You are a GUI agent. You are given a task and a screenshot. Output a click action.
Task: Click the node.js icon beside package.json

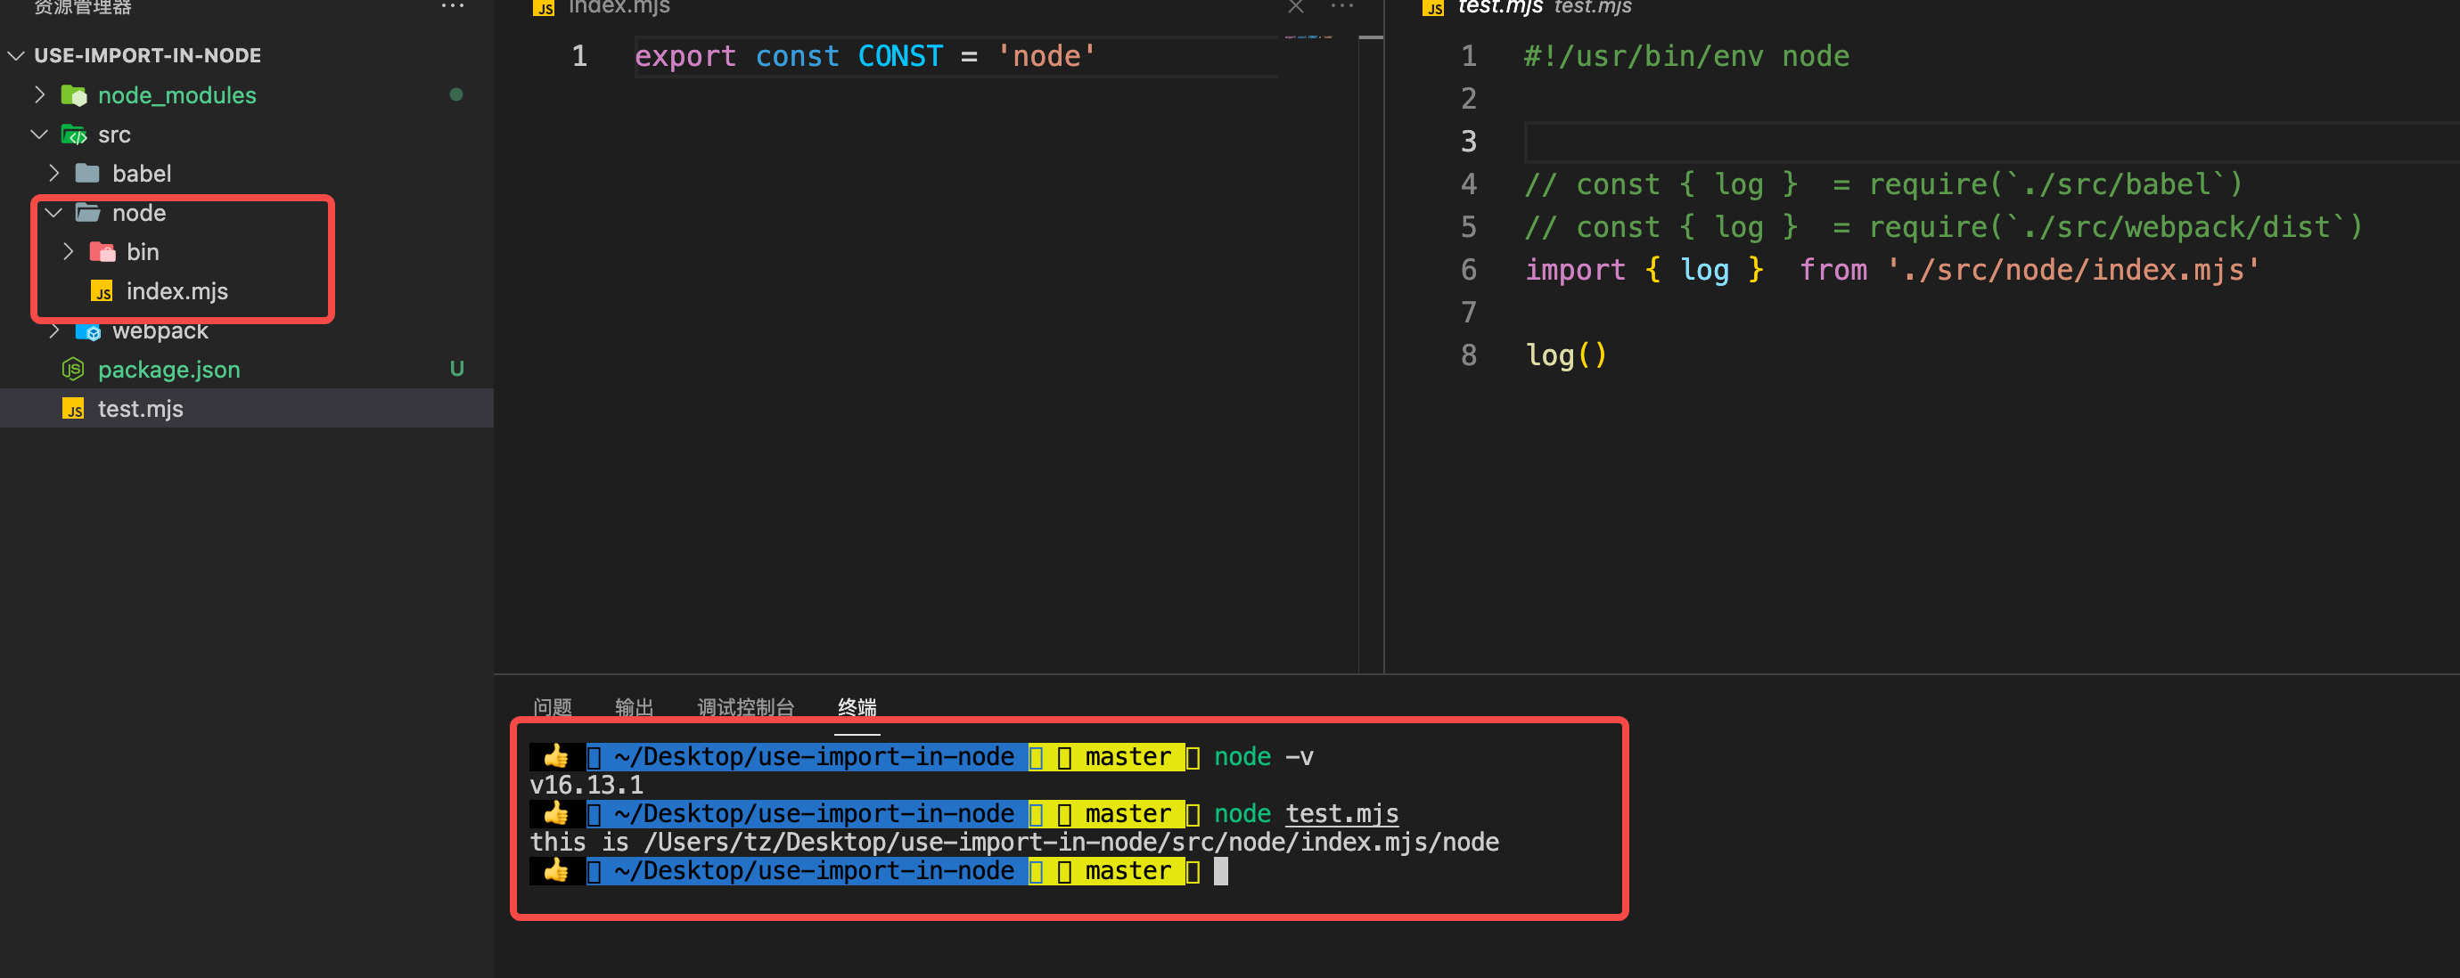[x=72, y=370]
